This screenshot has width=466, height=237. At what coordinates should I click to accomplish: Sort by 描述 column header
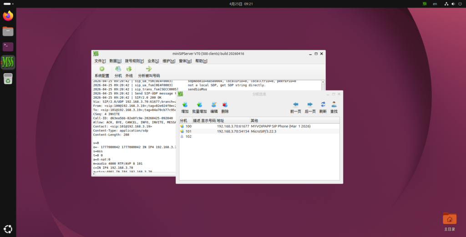tap(196, 121)
